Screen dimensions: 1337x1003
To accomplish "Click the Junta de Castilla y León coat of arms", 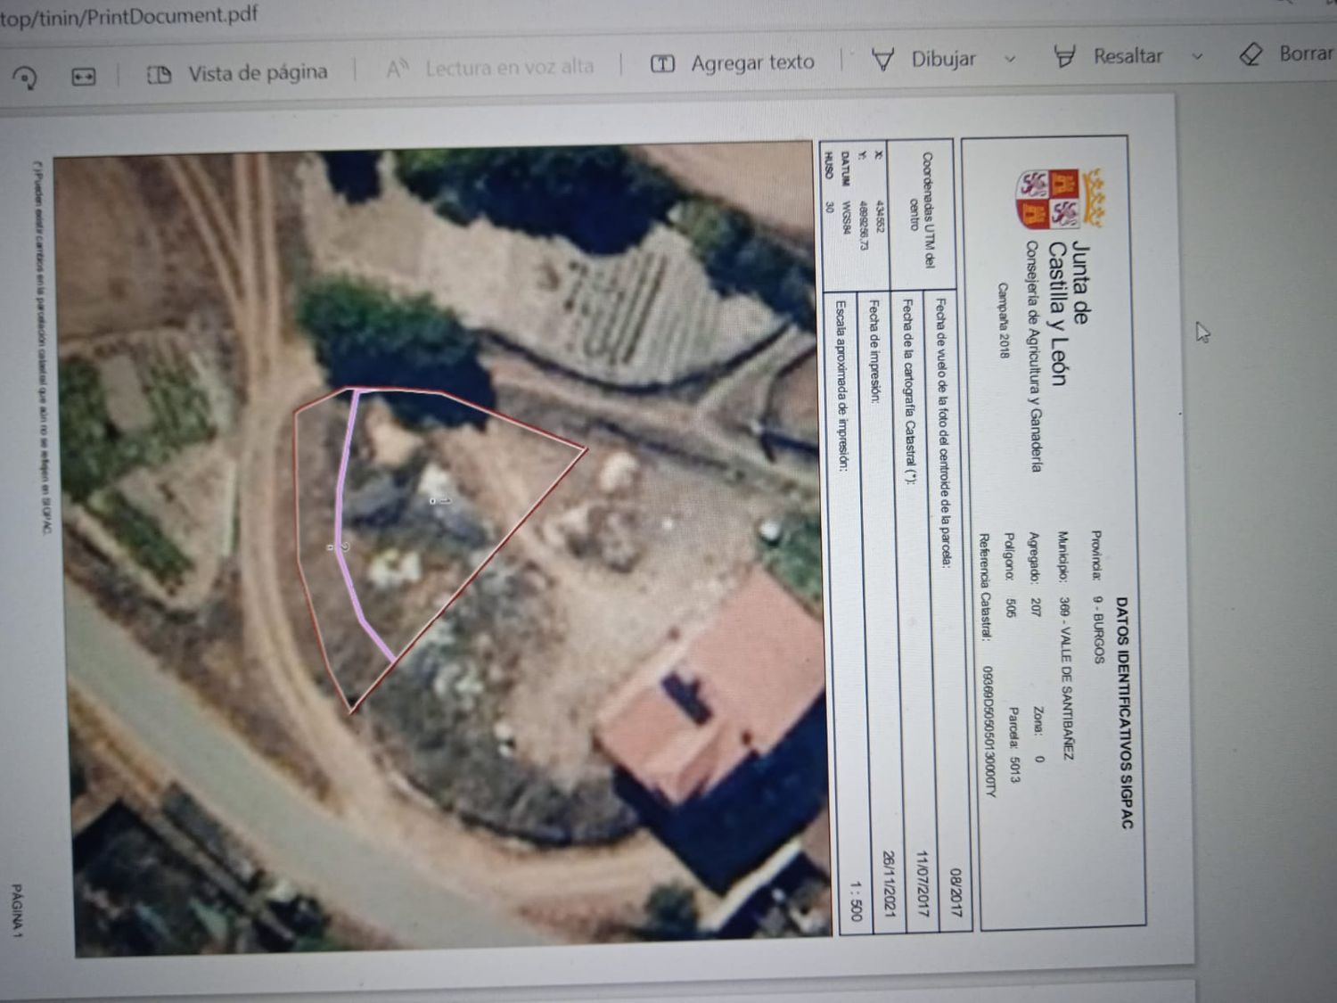I will (1061, 200).
